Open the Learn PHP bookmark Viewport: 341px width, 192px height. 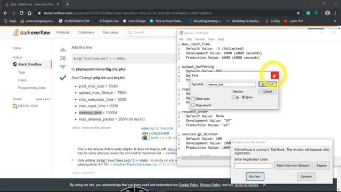pyautogui.click(x=294, y=21)
